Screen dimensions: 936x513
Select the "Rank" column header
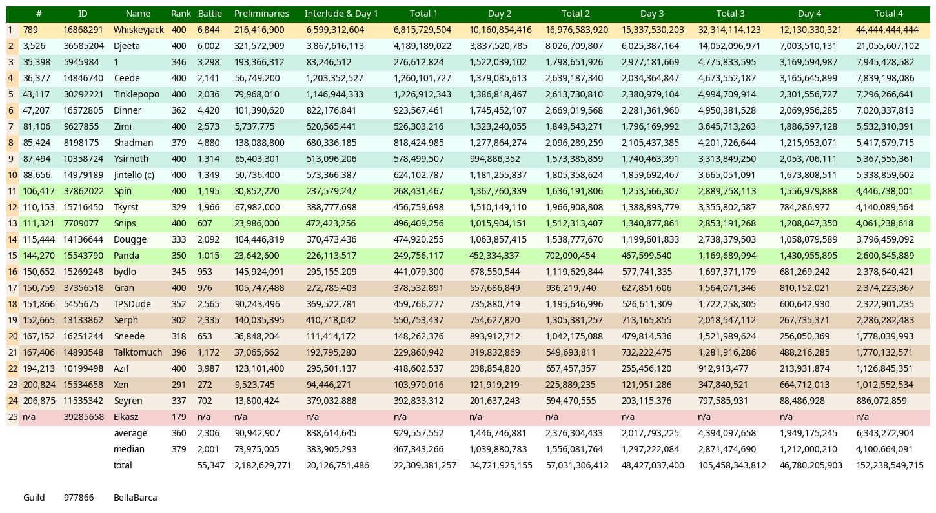click(181, 14)
